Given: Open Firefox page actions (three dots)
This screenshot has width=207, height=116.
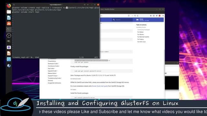Looking at the screenshot, I should coord(132,16).
